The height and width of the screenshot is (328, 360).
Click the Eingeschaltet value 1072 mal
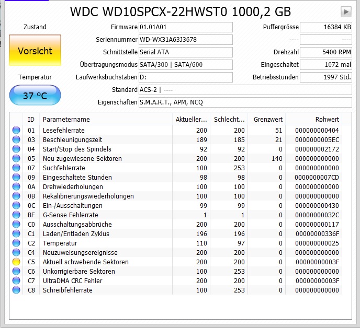[326, 65]
